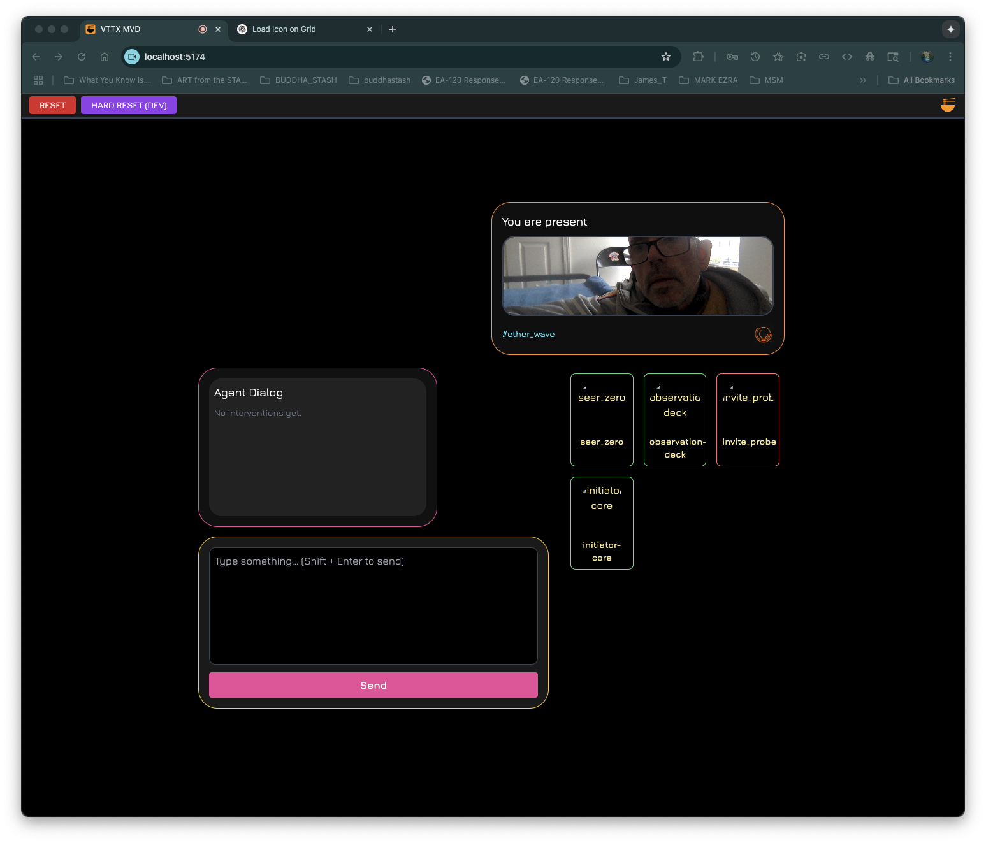
Task: Switch to the Load Icon on Grid tab
Action: tap(305, 29)
